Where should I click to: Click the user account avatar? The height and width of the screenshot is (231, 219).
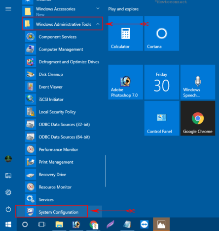[8, 159]
